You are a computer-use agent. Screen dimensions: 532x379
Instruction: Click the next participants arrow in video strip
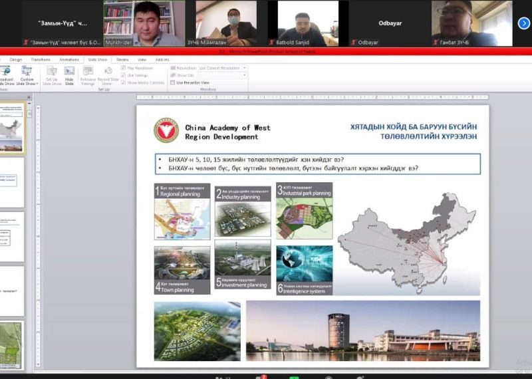tap(523, 23)
